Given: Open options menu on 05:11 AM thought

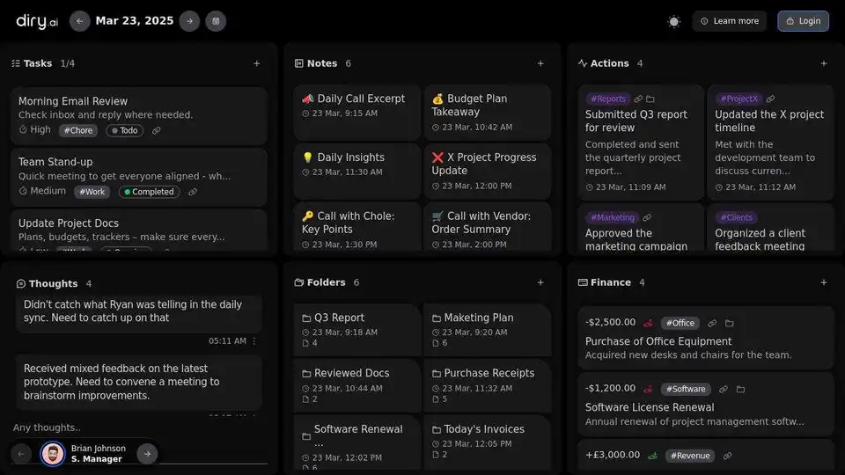Looking at the screenshot, I should pyautogui.click(x=254, y=341).
